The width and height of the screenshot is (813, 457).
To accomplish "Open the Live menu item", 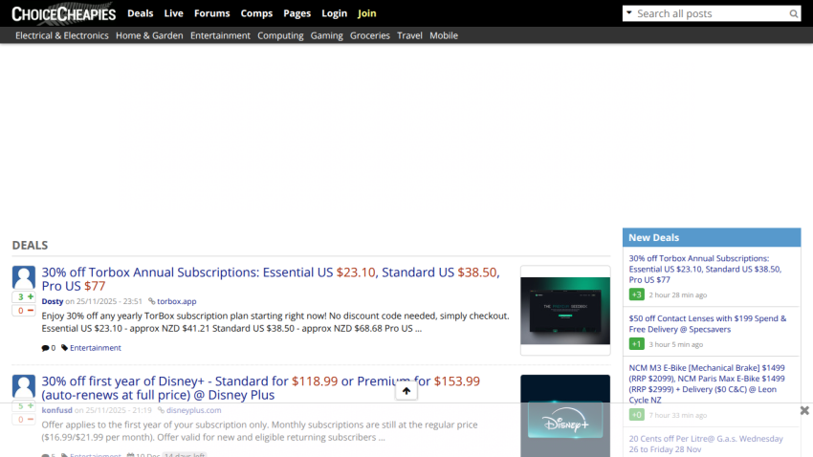I will tap(174, 13).
